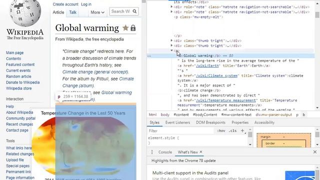Open the Properties tab
The width and height of the screenshot is (320, 180).
tap(240, 122)
